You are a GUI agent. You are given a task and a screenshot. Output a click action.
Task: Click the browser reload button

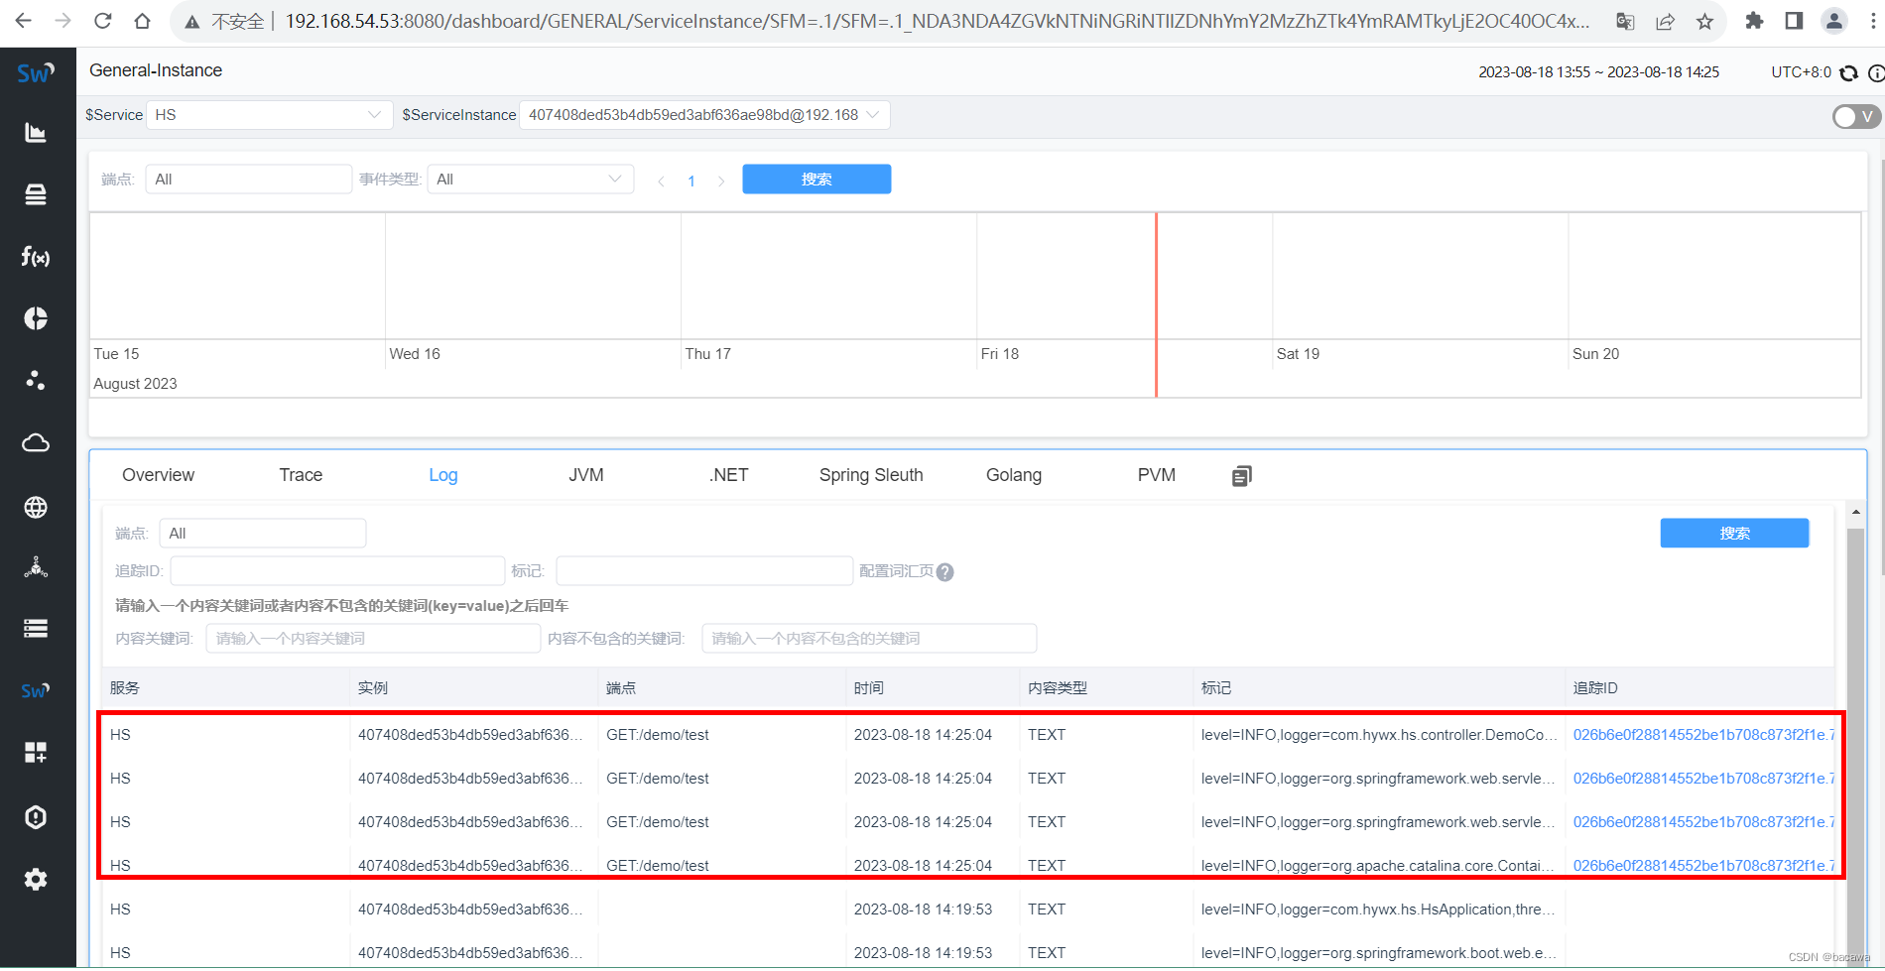(x=102, y=21)
